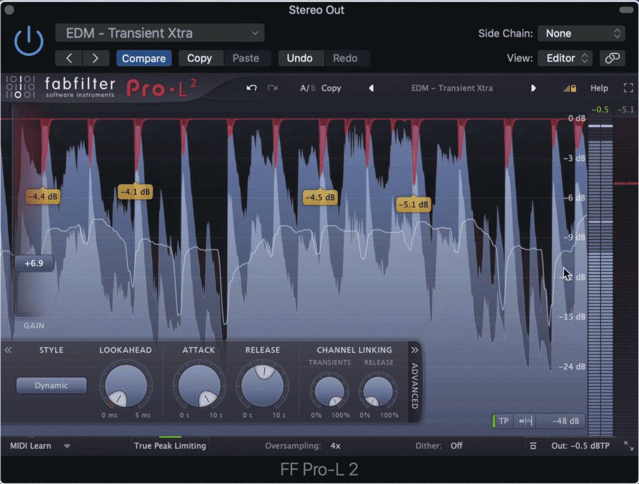Click the resize arrows icon bottom right
Screen dimensions: 639x484
click(x=629, y=446)
